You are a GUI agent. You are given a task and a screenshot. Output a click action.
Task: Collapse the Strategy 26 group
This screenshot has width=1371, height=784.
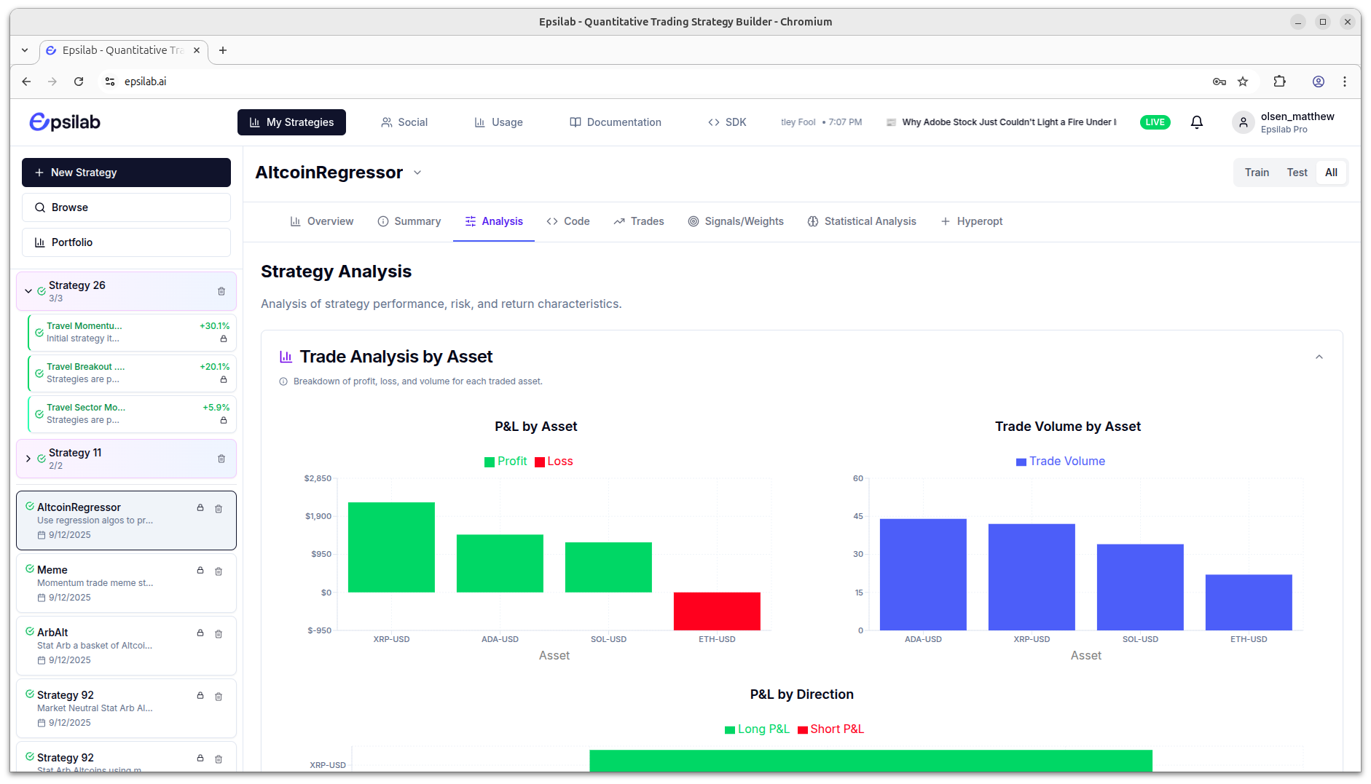coord(28,291)
